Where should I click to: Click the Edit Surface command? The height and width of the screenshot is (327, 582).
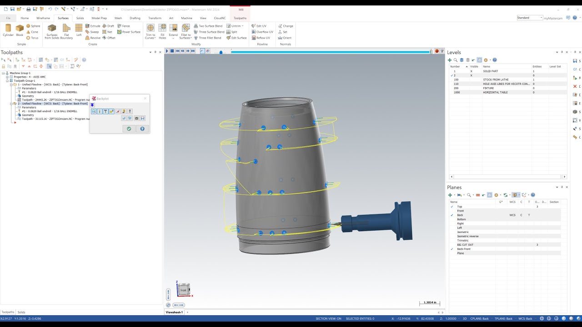point(236,38)
